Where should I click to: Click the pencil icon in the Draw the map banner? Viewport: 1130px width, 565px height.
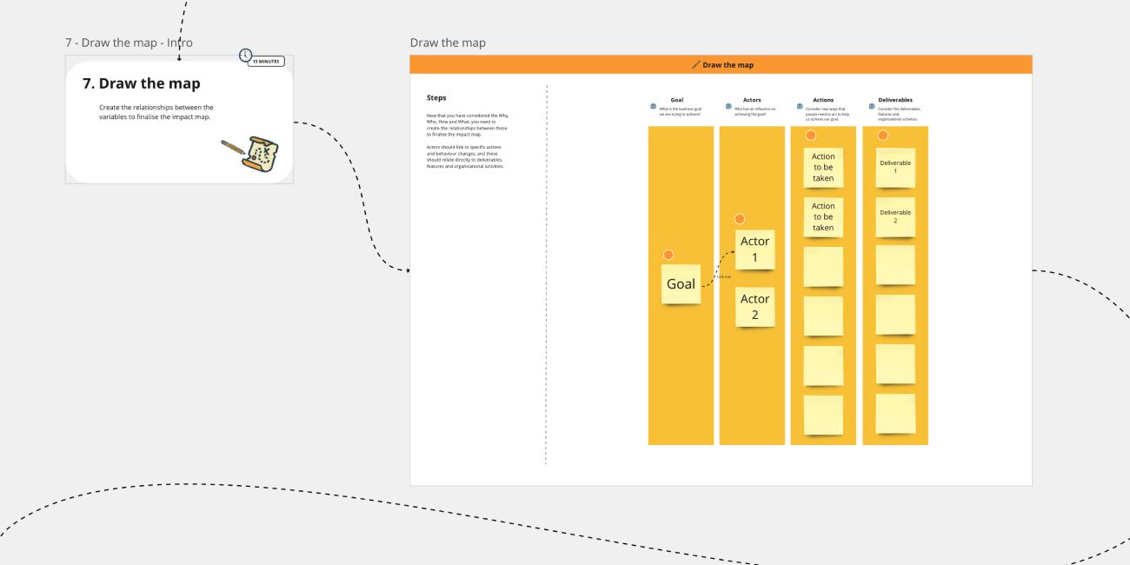click(x=695, y=63)
